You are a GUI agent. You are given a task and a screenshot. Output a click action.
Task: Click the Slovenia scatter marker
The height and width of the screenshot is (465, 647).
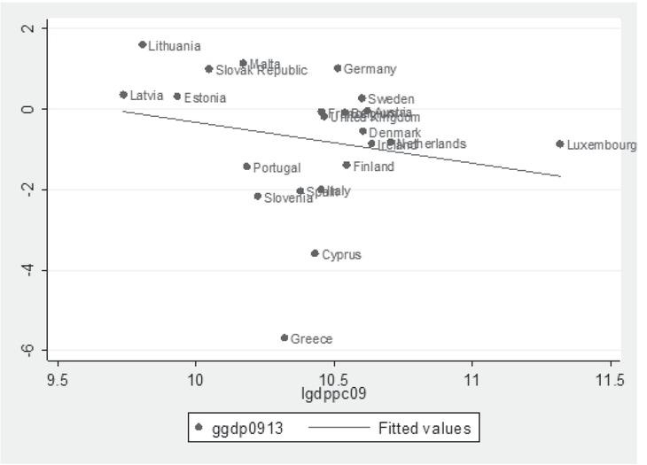pyautogui.click(x=258, y=197)
